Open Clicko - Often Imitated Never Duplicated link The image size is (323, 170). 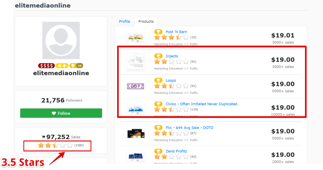click(202, 104)
